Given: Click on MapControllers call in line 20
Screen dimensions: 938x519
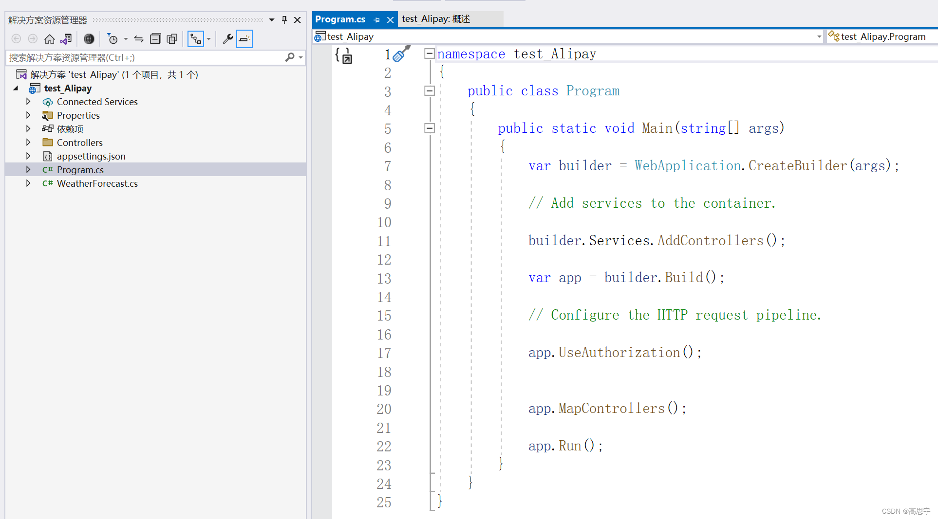Looking at the screenshot, I should tap(611, 409).
